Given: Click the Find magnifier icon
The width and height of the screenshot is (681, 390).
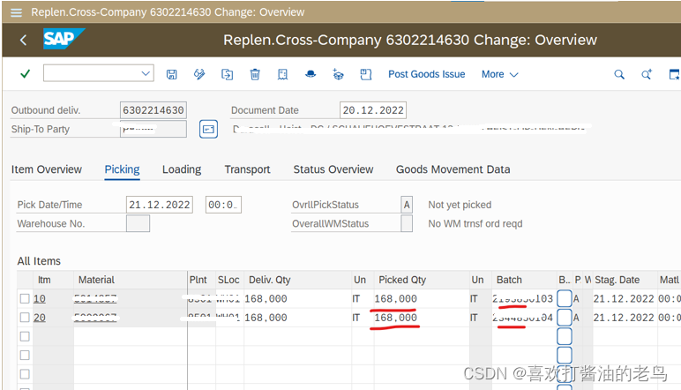Looking at the screenshot, I should 619,75.
